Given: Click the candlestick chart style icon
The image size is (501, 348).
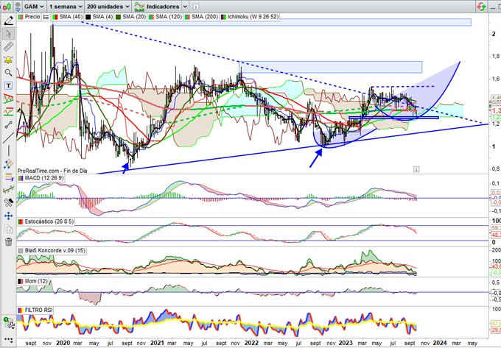Looking at the screenshot, I should pyautogui.click(x=7, y=6).
